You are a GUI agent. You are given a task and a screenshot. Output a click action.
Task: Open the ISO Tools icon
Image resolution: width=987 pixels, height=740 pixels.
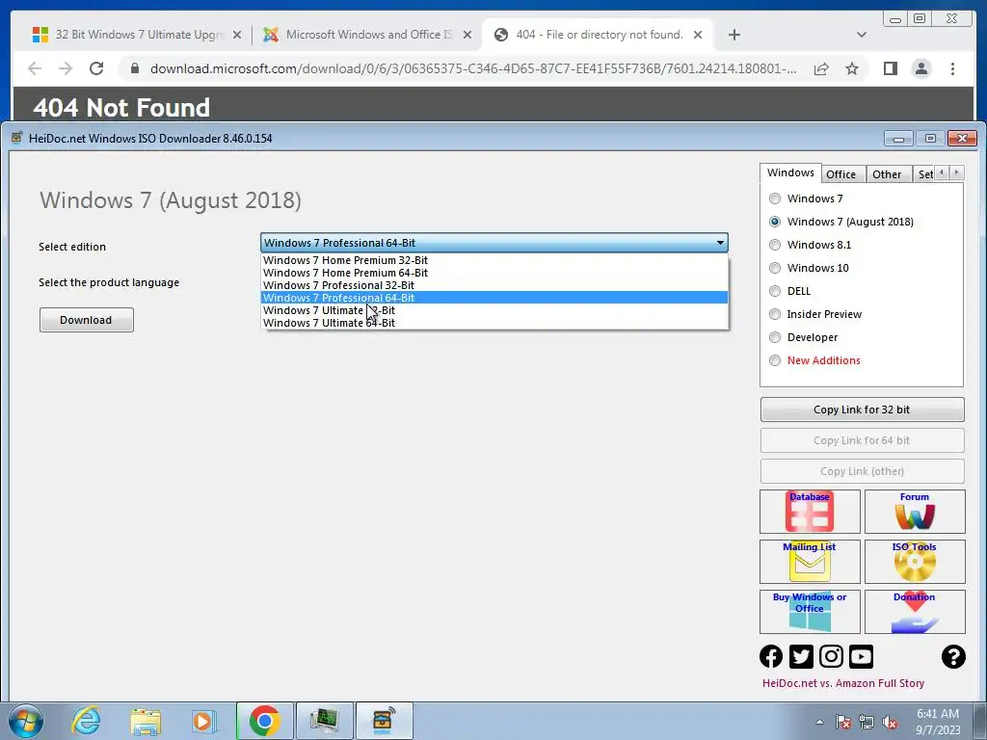(x=915, y=562)
